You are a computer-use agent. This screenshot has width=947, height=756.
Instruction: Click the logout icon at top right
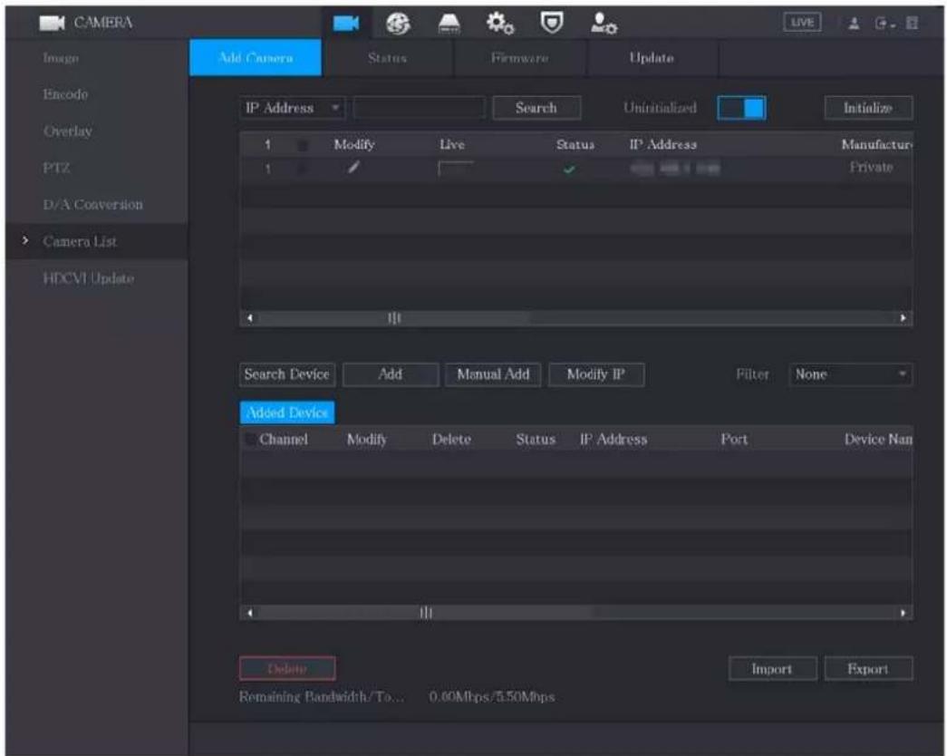881,24
